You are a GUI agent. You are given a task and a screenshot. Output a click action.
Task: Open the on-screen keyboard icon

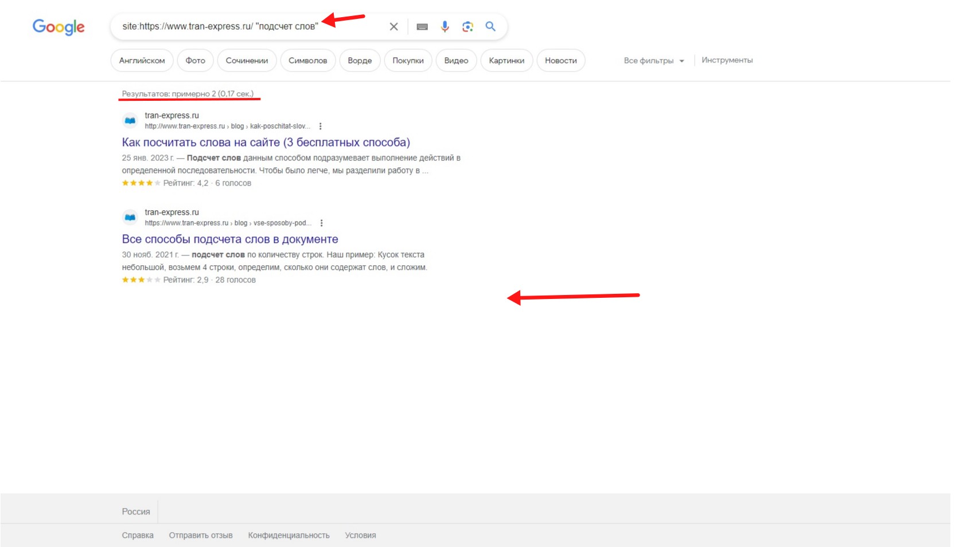pyautogui.click(x=422, y=26)
